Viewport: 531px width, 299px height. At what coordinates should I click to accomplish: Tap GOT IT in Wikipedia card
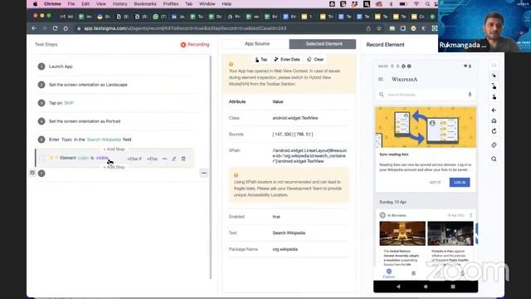pos(435,183)
